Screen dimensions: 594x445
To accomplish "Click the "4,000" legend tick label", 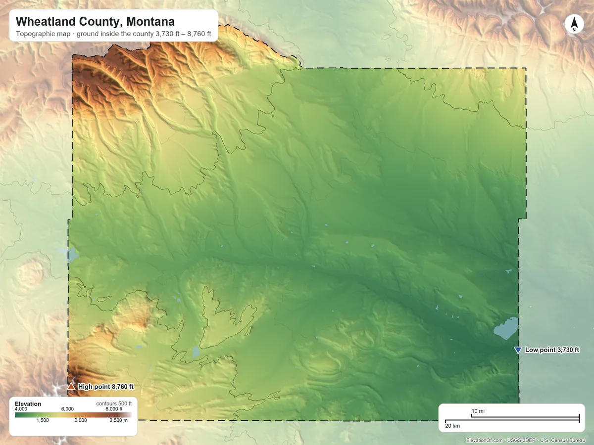I will 21,409.
